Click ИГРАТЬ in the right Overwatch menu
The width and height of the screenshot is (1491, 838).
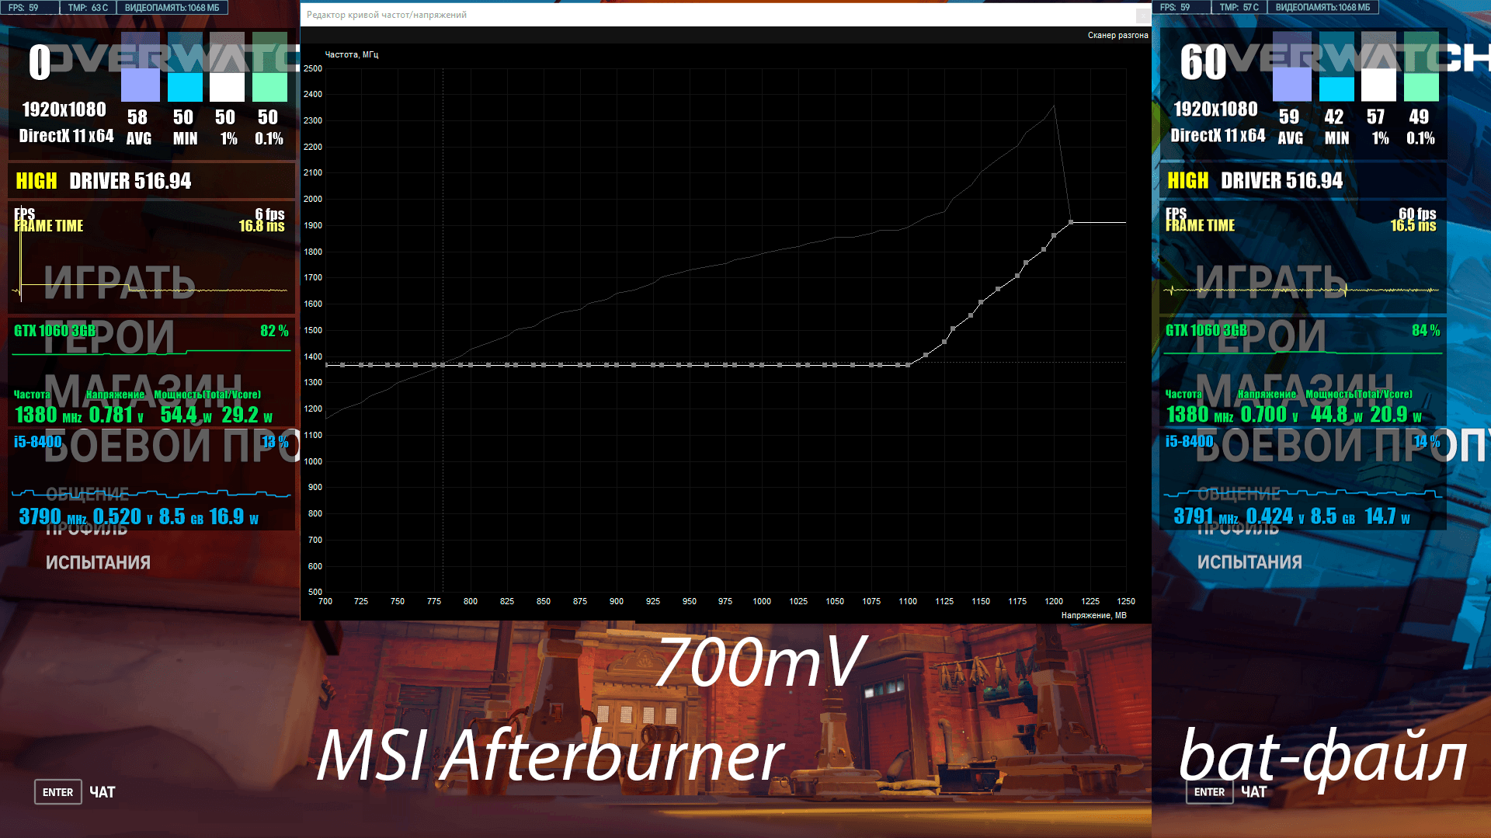click(1271, 281)
